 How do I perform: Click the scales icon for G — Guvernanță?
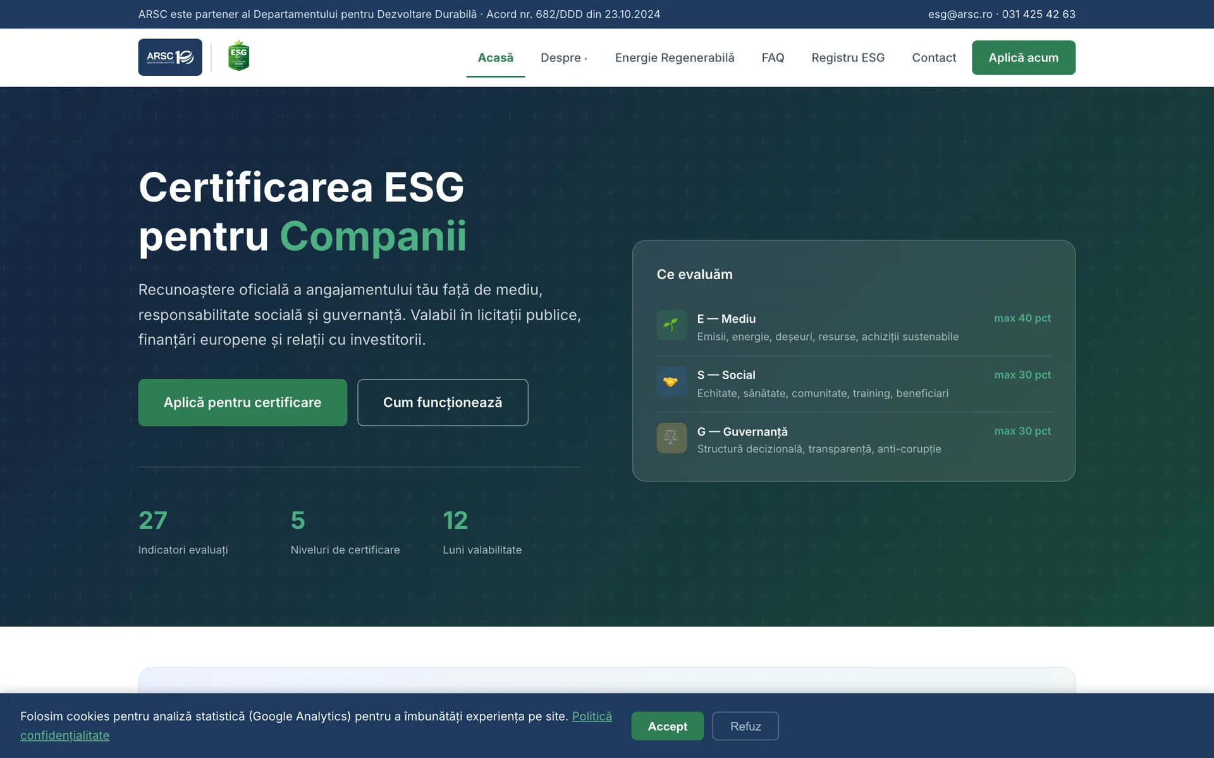(x=671, y=438)
